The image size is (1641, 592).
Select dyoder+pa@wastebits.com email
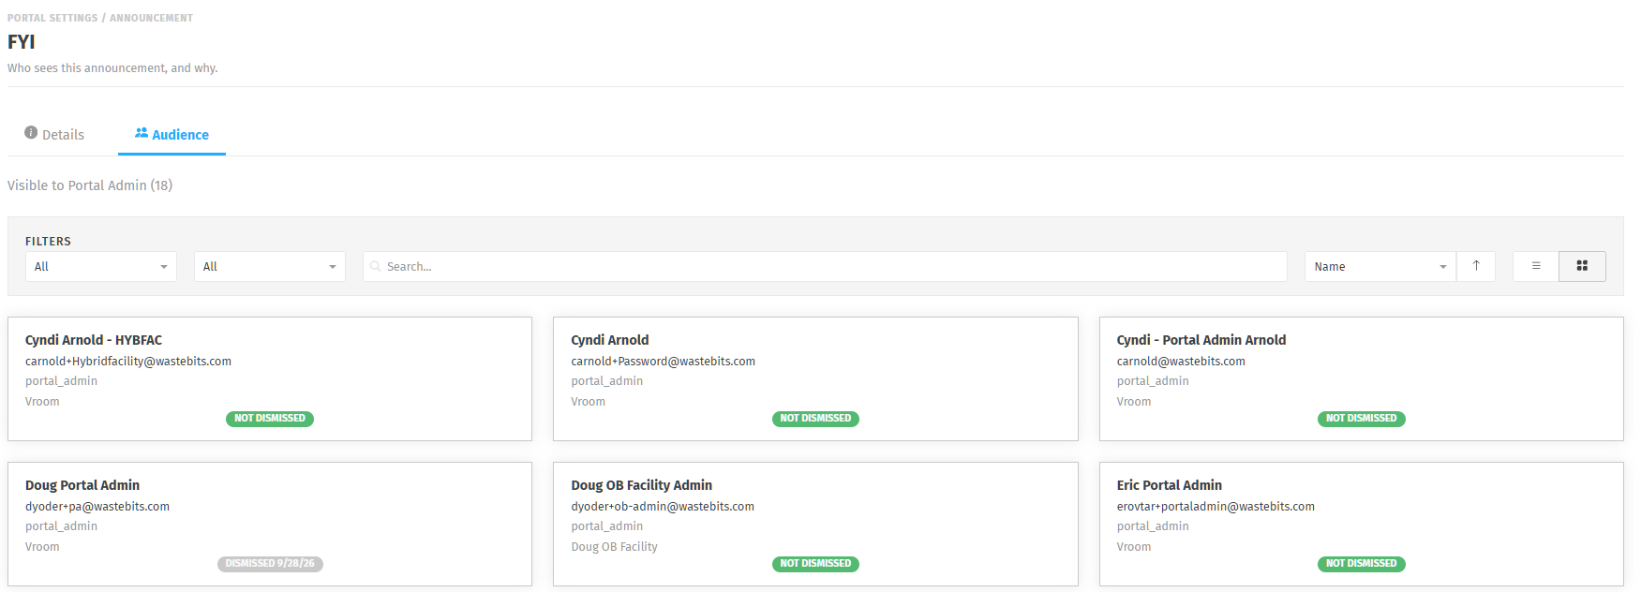point(97,507)
